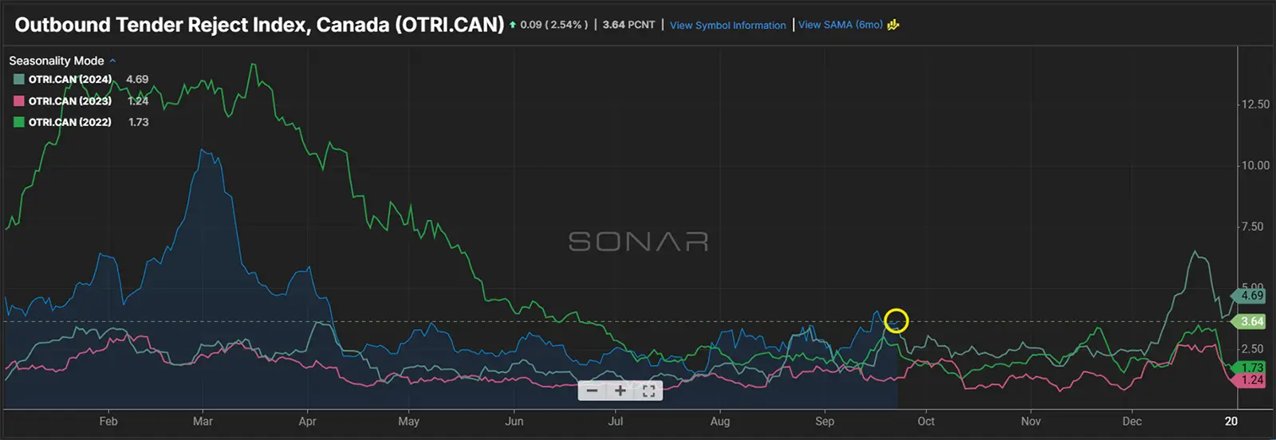The width and height of the screenshot is (1276, 440).
Task: Click the 2024 teal color swatch
Action: click(x=19, y=79)
